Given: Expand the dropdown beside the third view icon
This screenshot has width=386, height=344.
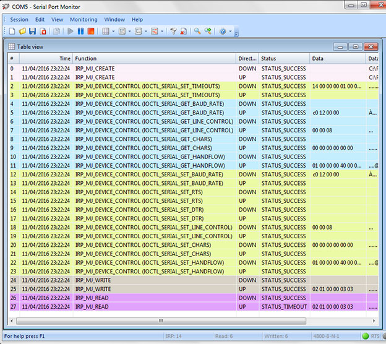Looking at the screenshot, I should click(x=146, y=32).
